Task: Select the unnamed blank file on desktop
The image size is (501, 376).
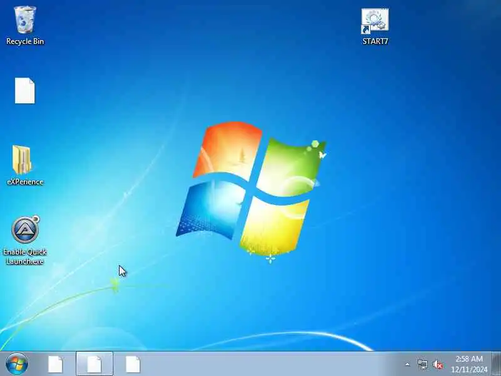Action: click(25, 91)
